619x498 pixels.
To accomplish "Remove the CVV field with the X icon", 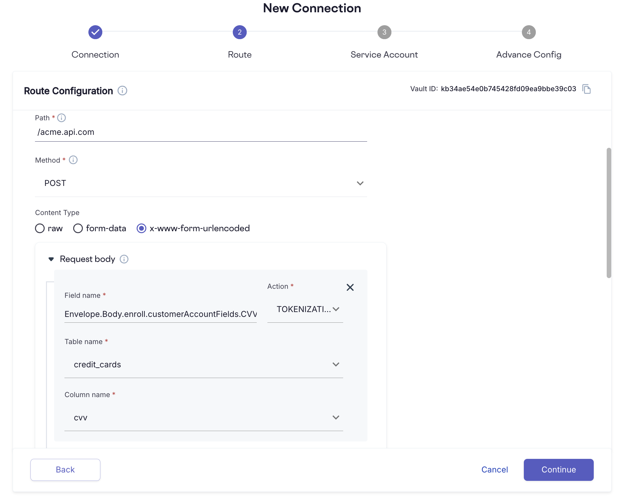I will click(x=350, y=287).
